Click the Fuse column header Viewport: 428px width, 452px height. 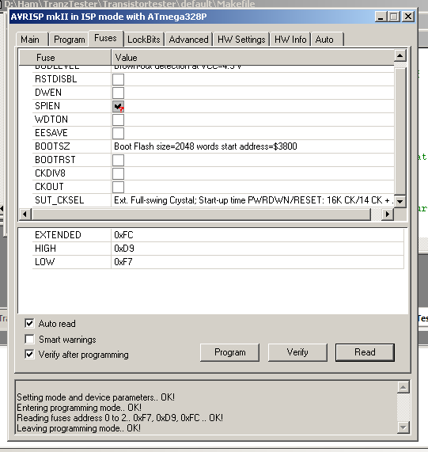point(65,57)
